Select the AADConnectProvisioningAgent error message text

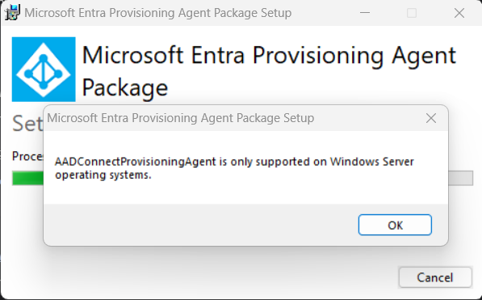pyautogui.click(x=234, y=168)
